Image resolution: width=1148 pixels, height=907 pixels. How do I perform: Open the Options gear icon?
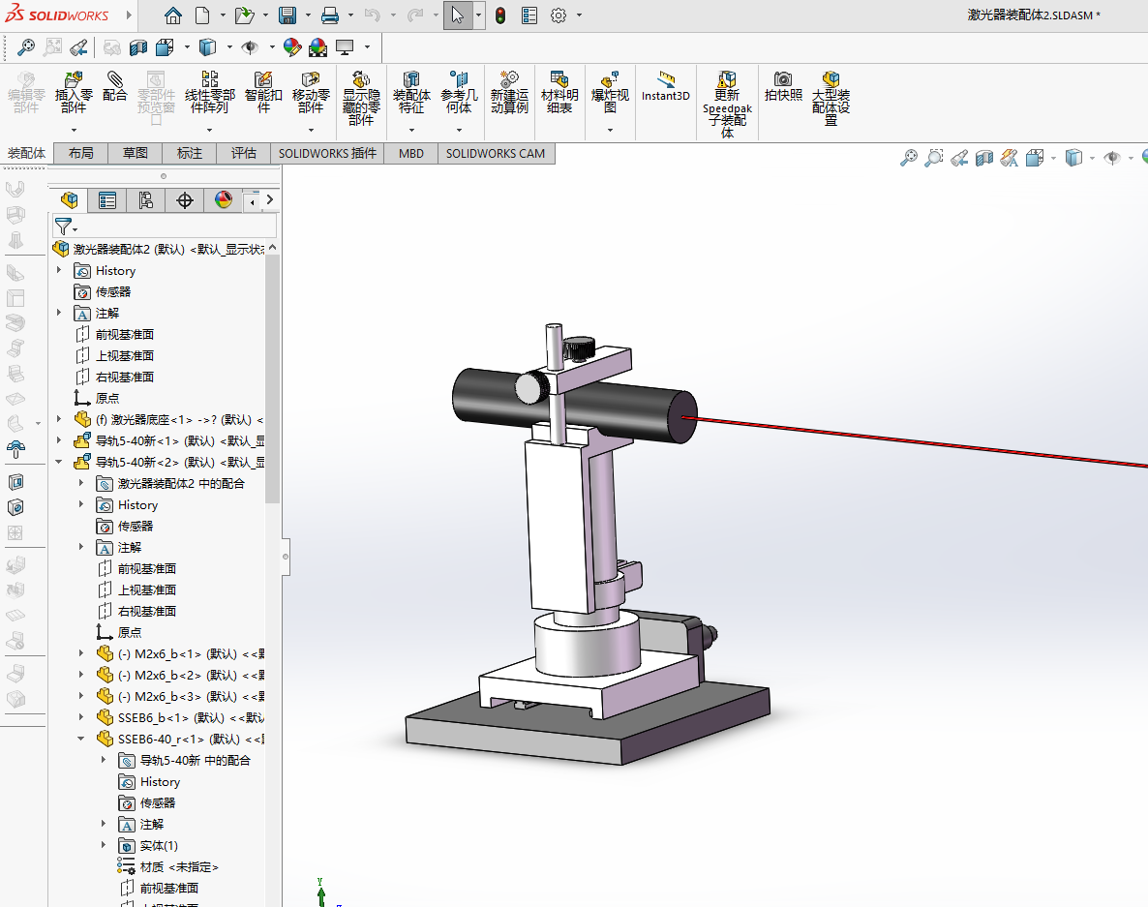coord(559,15)
